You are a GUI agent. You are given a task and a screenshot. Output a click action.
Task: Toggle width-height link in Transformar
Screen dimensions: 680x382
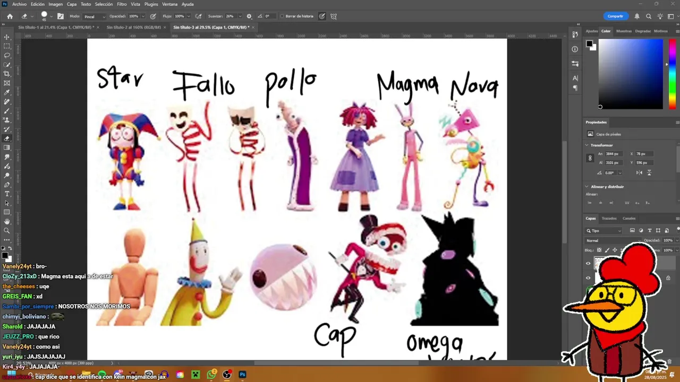coord(590,158)
